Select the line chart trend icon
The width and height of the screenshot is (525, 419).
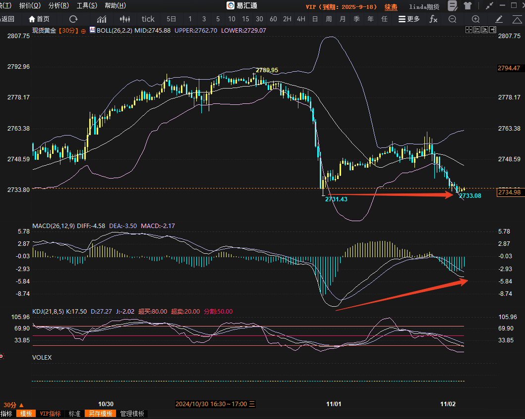102,19
